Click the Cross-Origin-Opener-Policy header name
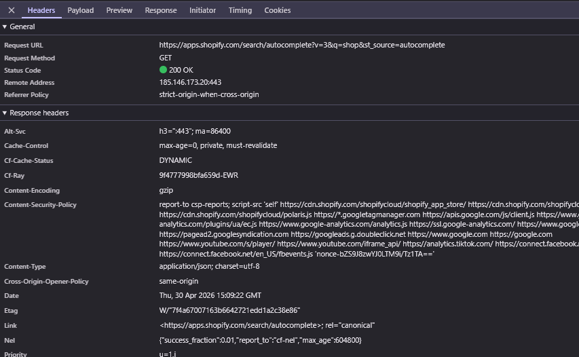579x357 pixels. (x=46, y=281)
